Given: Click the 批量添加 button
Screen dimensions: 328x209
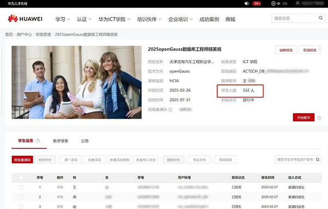Looking at the screenshot, I should click(x=95, y=160).
